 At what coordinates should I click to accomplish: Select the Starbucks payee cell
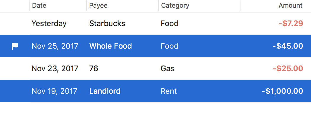point(107,23)
